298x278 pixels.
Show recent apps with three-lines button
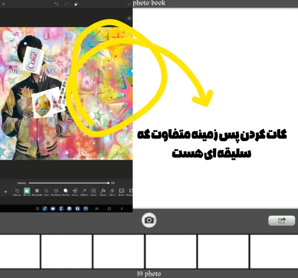click(97, 208)
